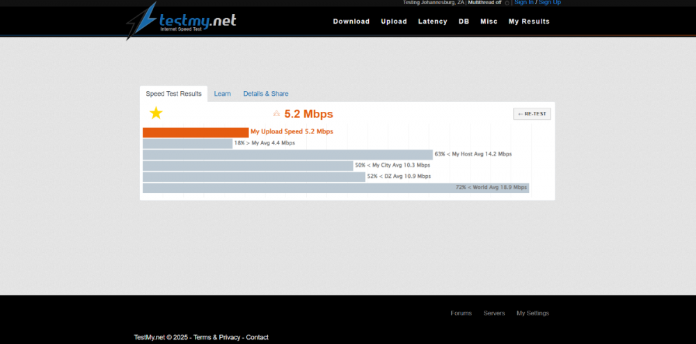Switch to the Learn tab
Viewport: 696px width, 344px height.
pos(222,94)
